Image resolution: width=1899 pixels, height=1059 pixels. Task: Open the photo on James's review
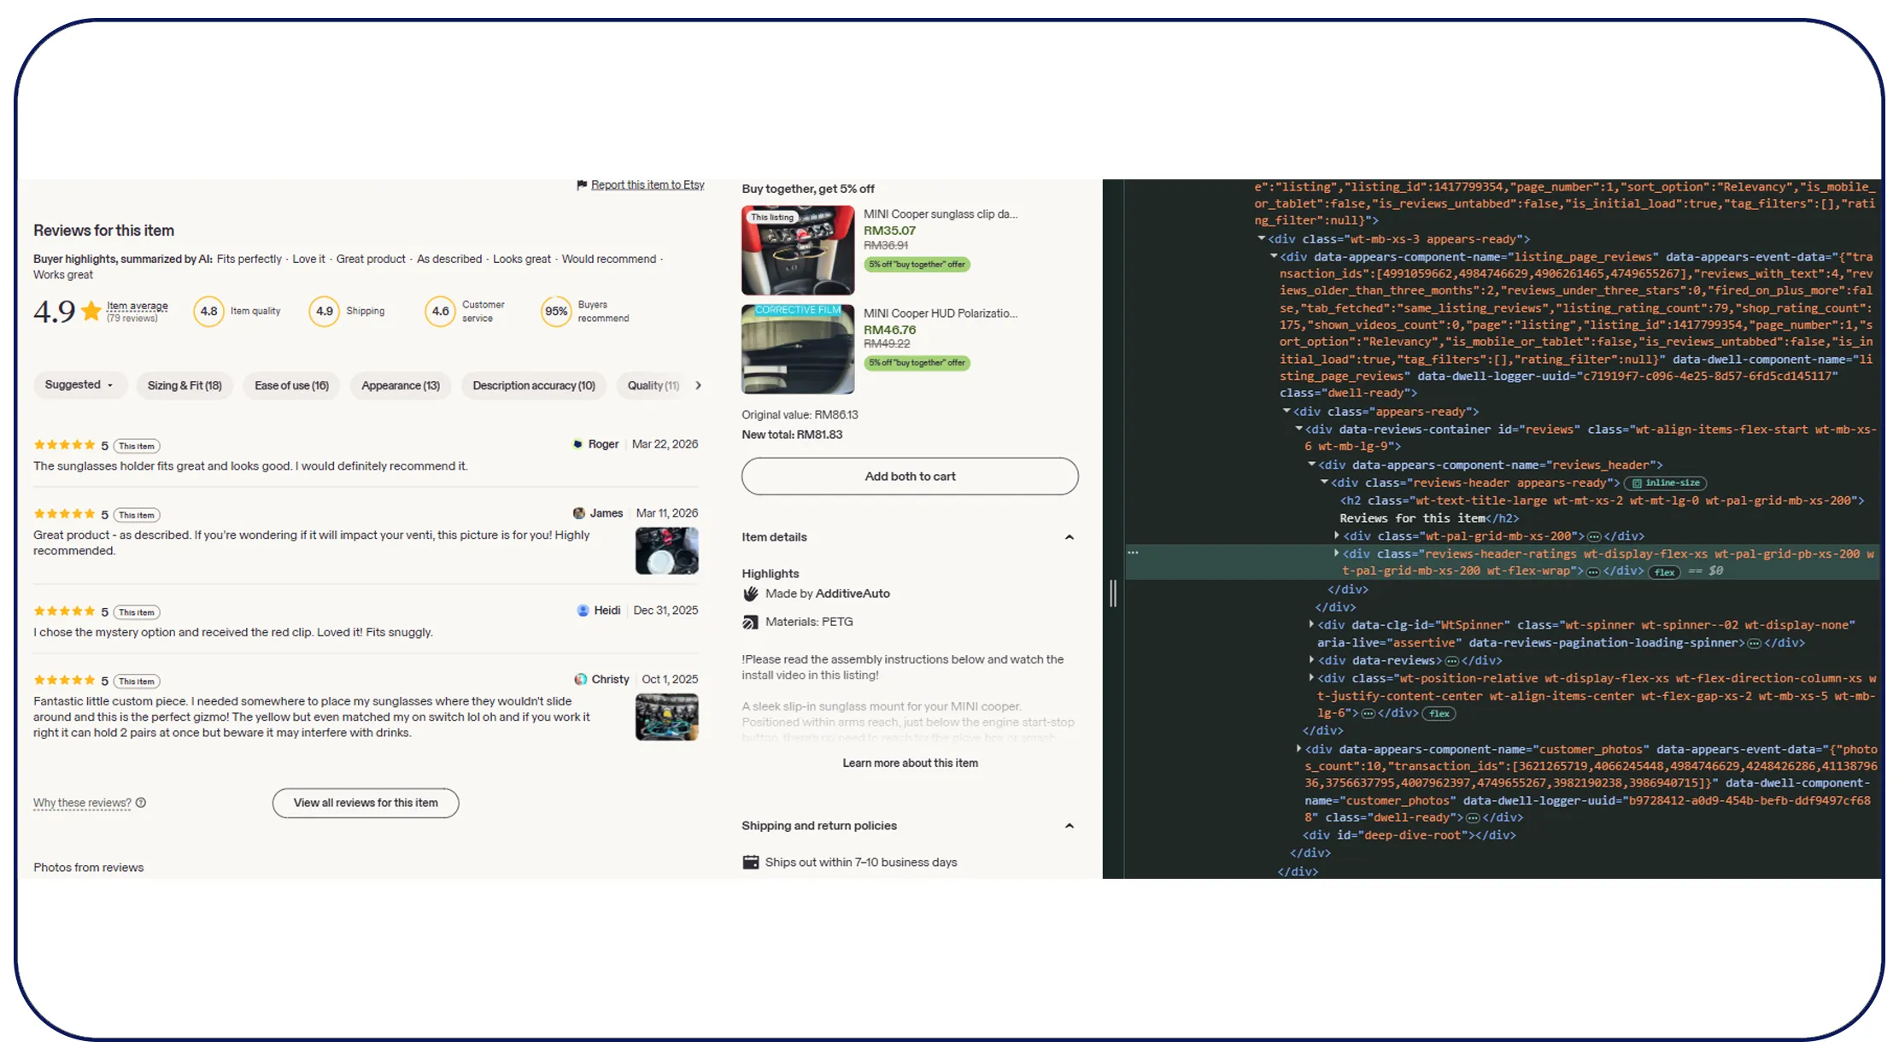(x=667, y=551)
